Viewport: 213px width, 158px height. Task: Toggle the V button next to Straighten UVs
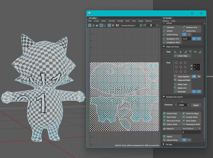[x=199, y=39]
